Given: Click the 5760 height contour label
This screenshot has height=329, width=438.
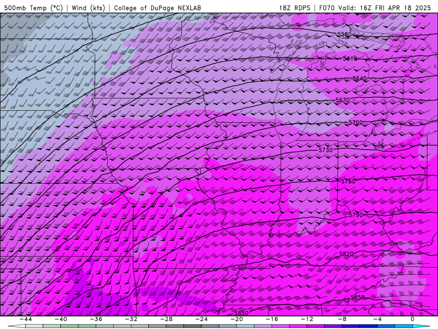Looking at the screenshot, I should (x=348, y=181).
